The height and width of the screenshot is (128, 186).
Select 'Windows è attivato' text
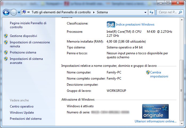[x=80, y=106]
